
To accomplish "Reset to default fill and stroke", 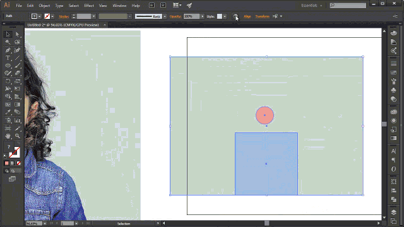I will click(x=6, y=156).
